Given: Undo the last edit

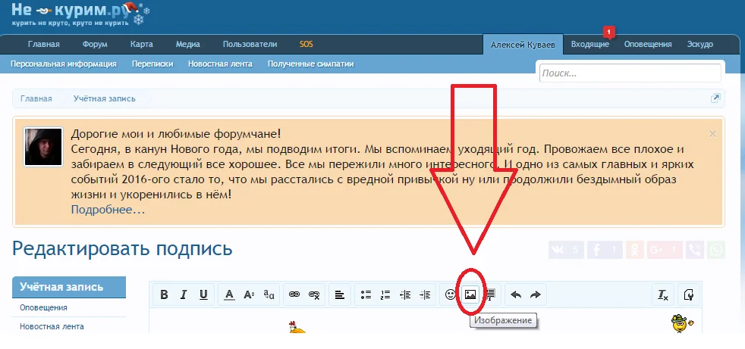Looking at the screenshot, I should point(516,294).
